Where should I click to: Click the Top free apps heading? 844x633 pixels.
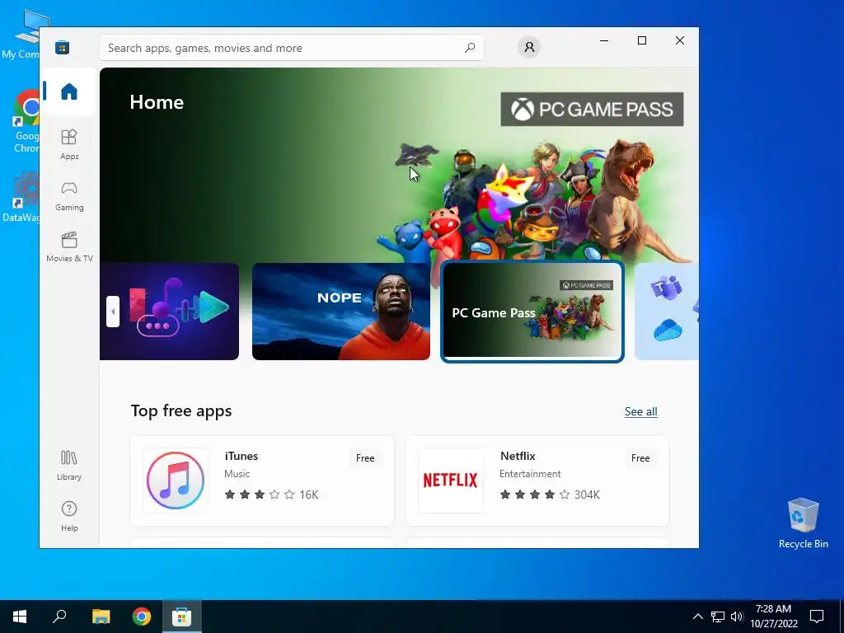(x=181, y=410)
